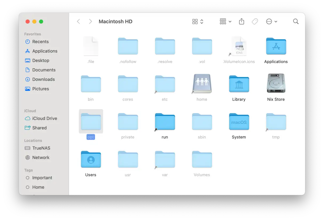324x220 pixels.
Task: Open the More actions ellipsis menu
Action: [x=271, y=22]
